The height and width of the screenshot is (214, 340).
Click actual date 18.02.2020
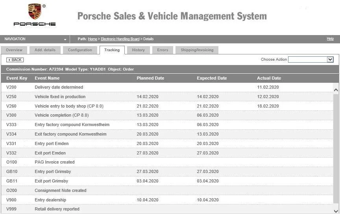(x=268, y=106)
